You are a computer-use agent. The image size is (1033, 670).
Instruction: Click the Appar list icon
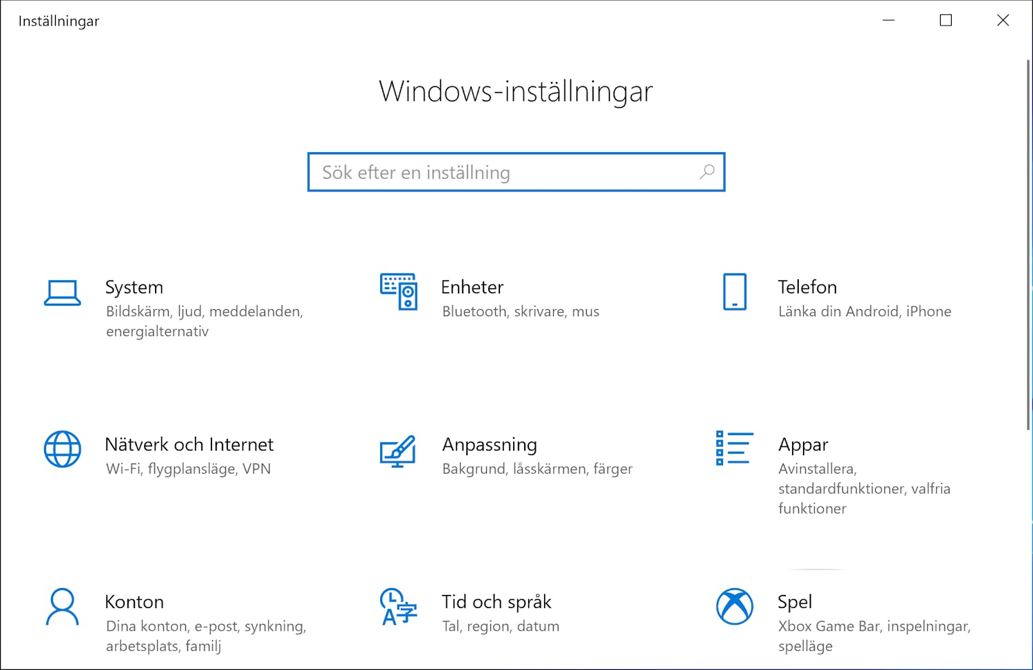pyautogui.click(x=734, y=448)
